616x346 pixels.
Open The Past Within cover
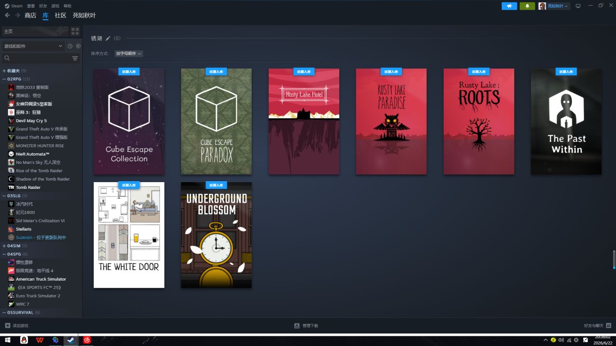pos(566,122)
